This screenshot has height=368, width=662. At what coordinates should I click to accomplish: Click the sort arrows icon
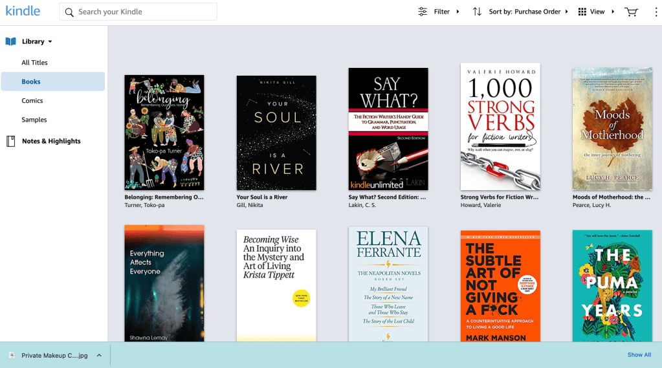[x=477, y=12]
